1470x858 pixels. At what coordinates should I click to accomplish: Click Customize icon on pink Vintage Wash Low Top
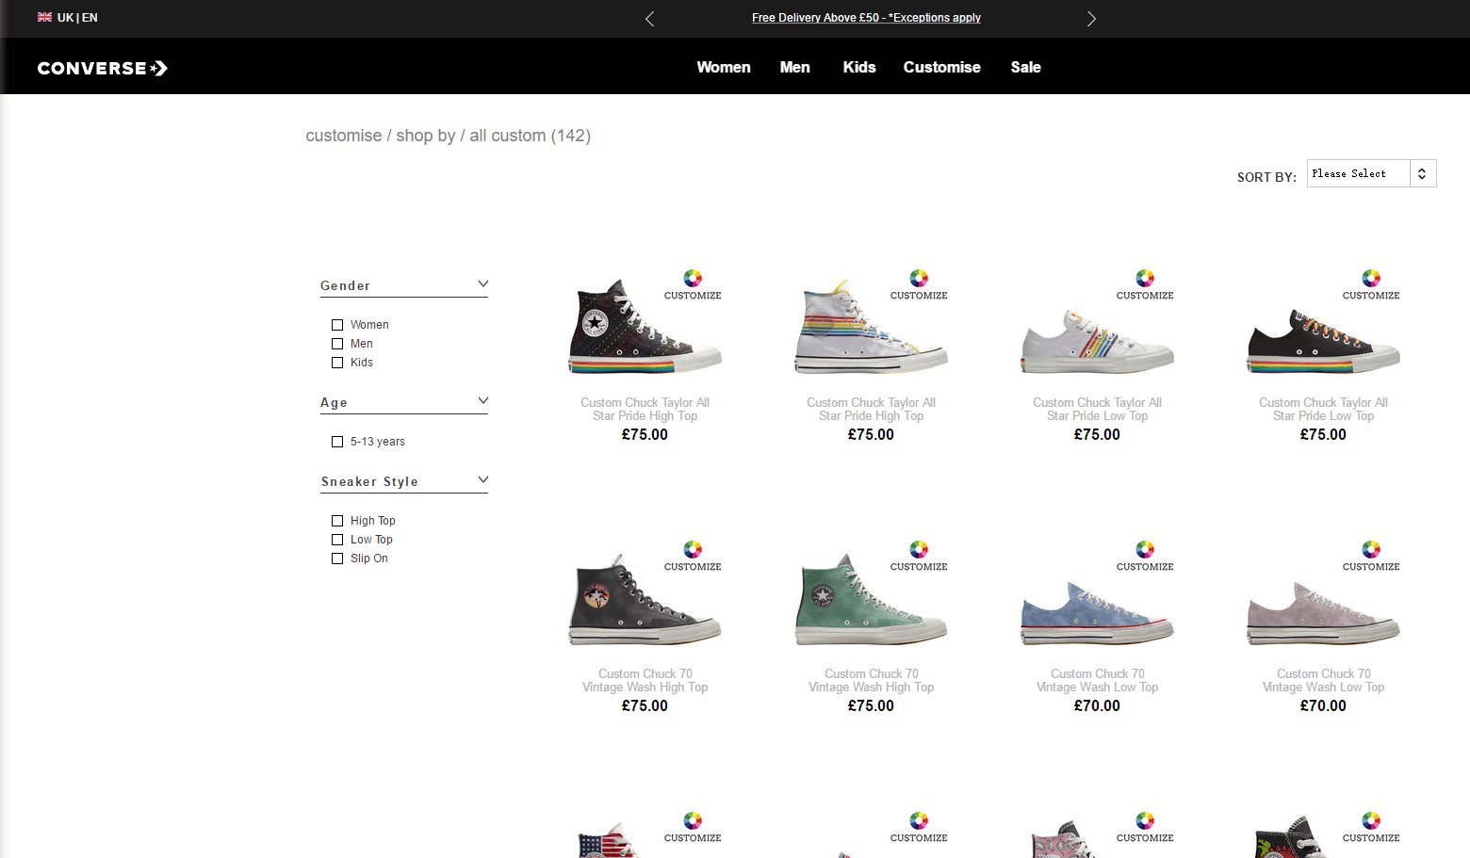tap(1371, 556)
